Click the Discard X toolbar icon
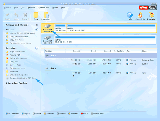Viewport: 160px width, 121px height. 25,15
